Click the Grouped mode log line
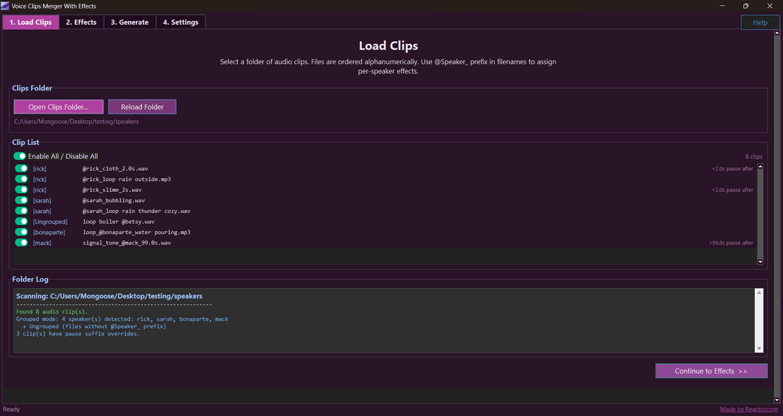The image size is (783, 416). pyautogui.click(x=122, y=319)
